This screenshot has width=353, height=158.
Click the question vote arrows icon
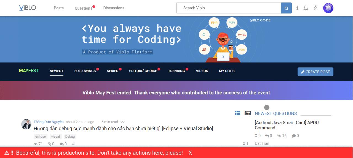(256, 136)
